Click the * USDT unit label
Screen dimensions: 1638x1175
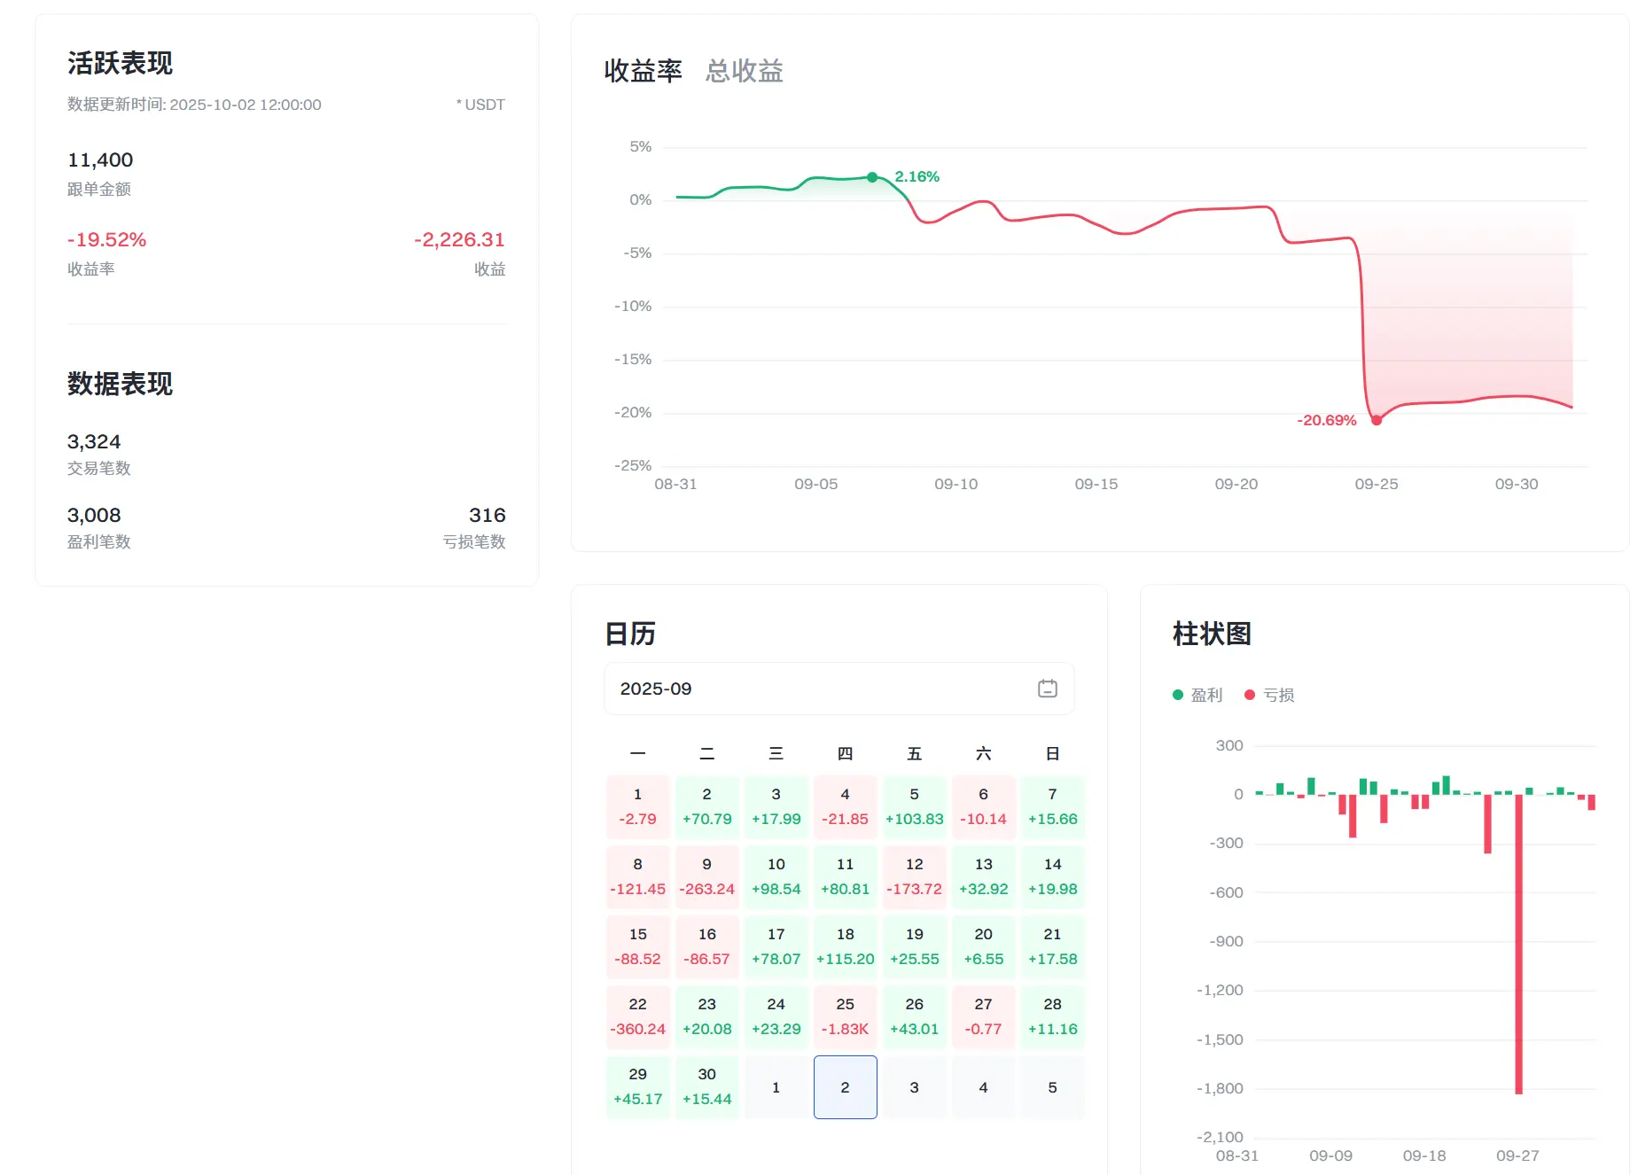pos(480,105)
